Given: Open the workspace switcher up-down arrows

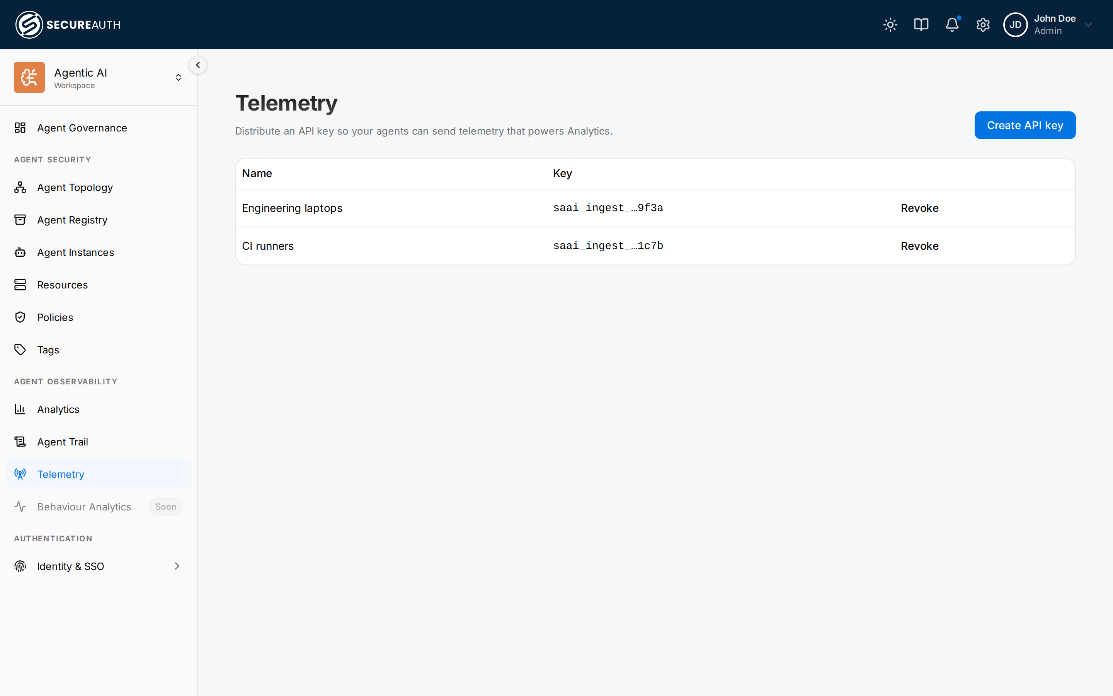Looking at the screenshot, I should [179, 77].
